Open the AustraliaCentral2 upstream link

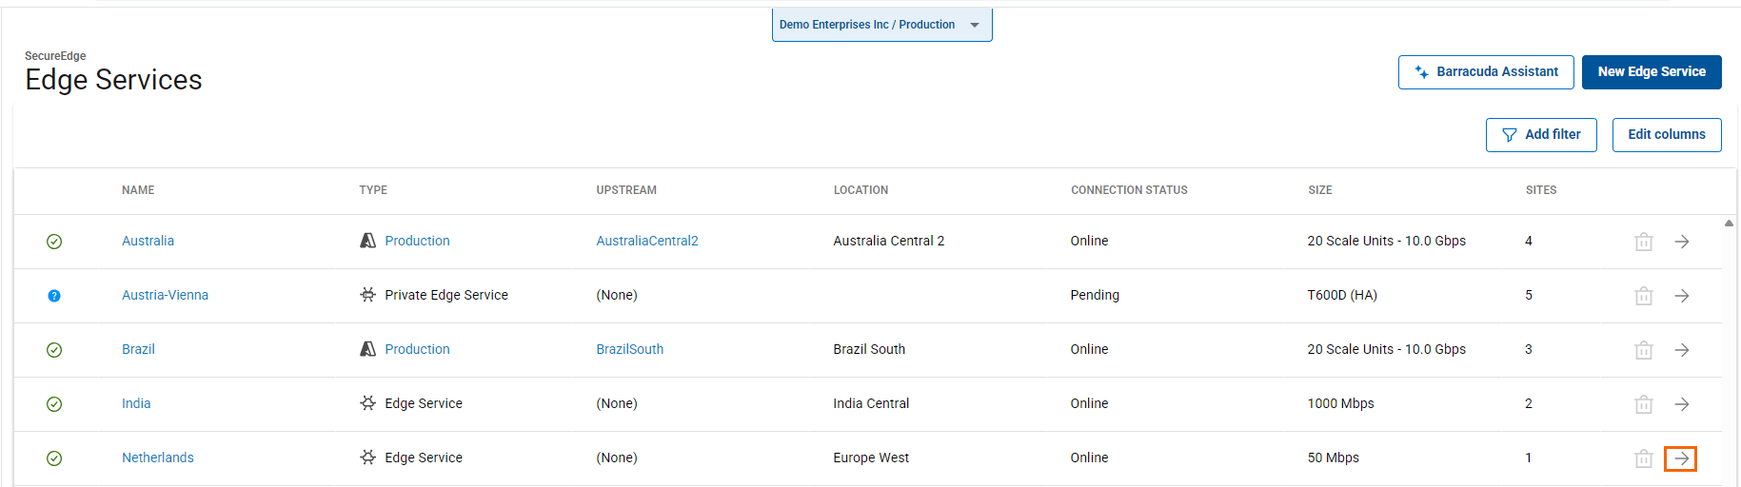(x=646, y=241)
